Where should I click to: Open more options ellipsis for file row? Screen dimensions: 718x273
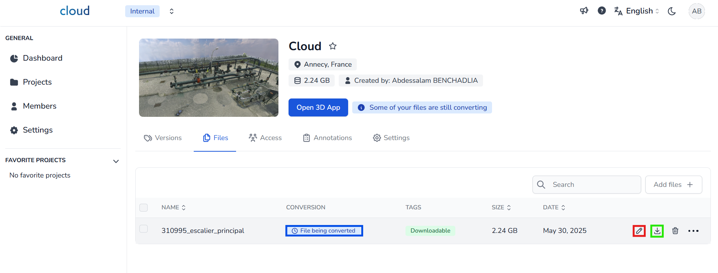693,231
